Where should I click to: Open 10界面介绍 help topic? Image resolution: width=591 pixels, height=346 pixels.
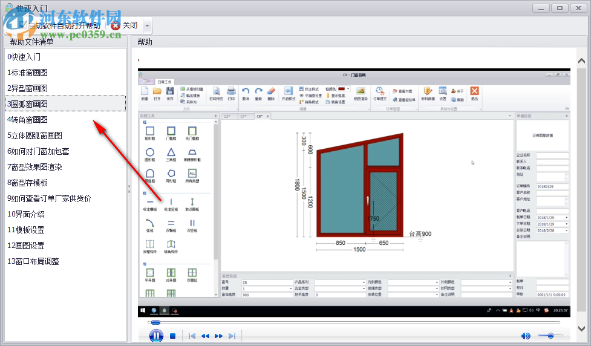[x=65, y=215]
